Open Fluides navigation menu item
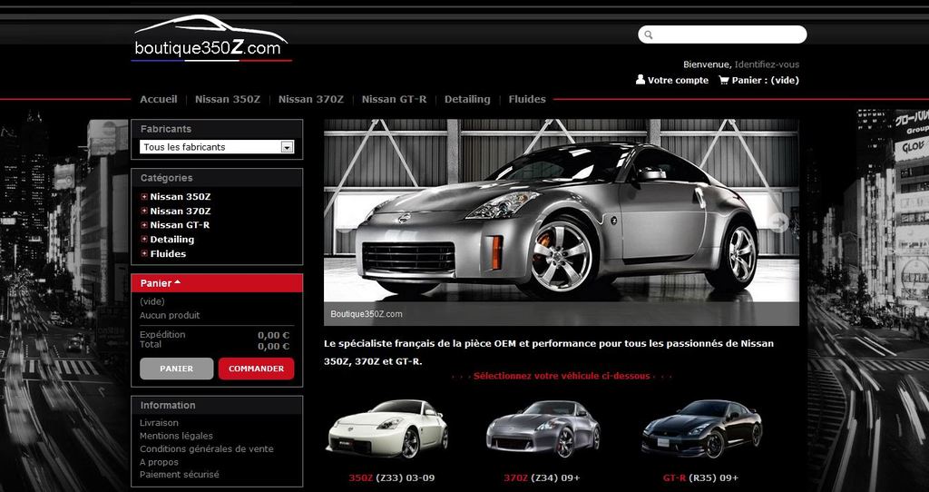 point(527,99)
